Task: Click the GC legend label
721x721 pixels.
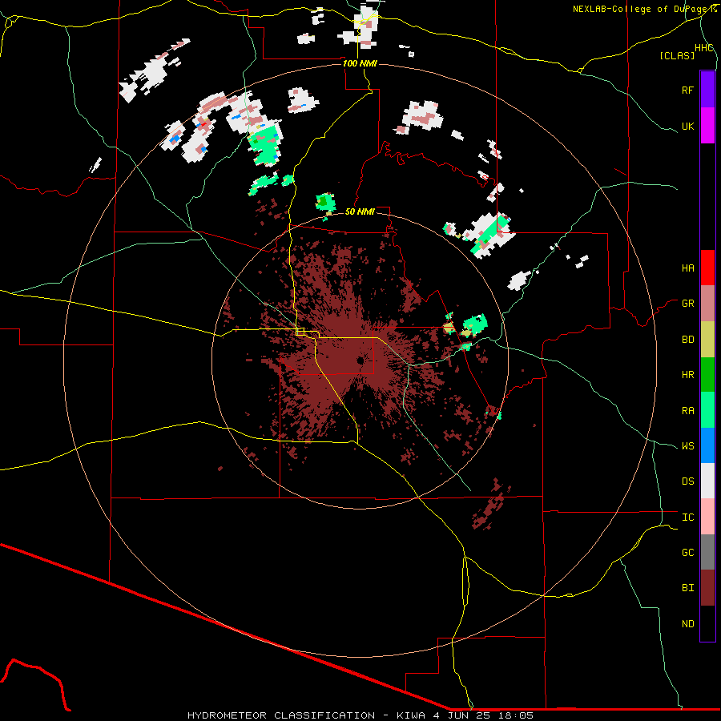Action: tap(687, 553)
